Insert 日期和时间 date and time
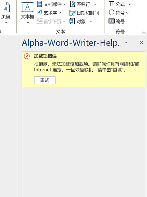 coord(84,13)
